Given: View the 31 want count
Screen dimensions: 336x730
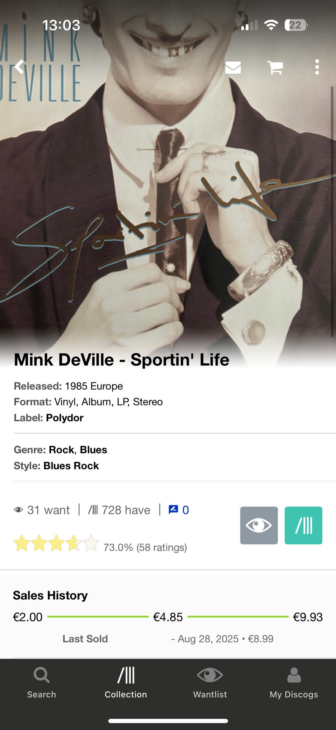Looking at the screenshot, I should point(42,510).
